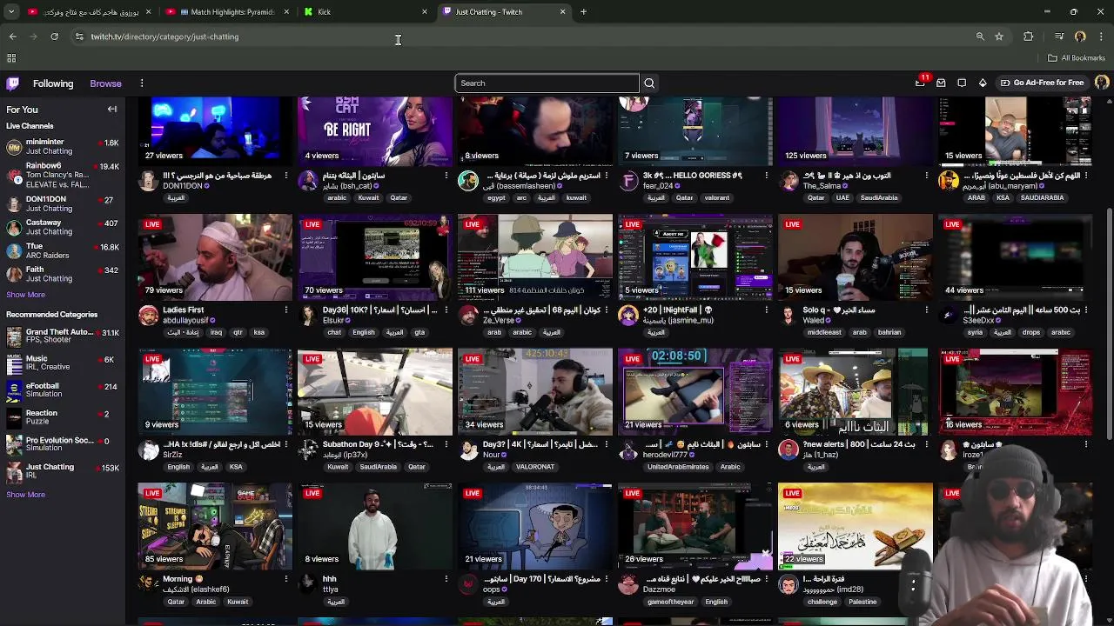Open the three-dot menu beside Browse

coord(142,83)
